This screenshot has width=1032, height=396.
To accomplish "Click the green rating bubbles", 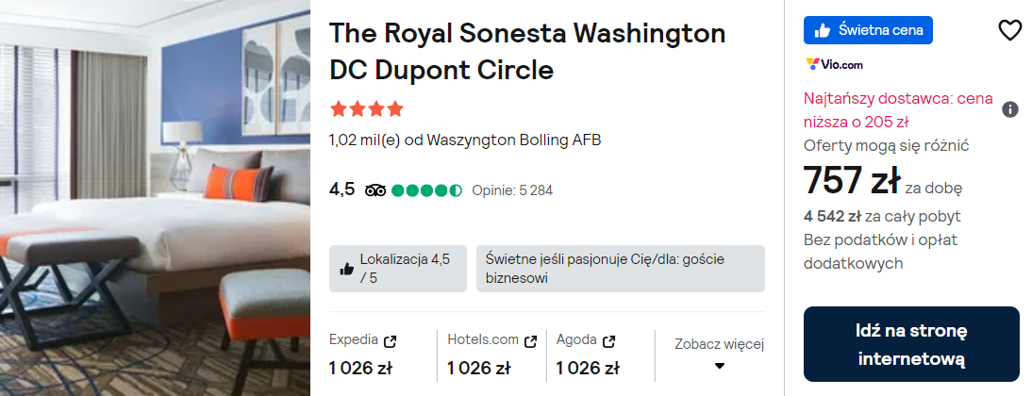I will (x=426, y=190).
